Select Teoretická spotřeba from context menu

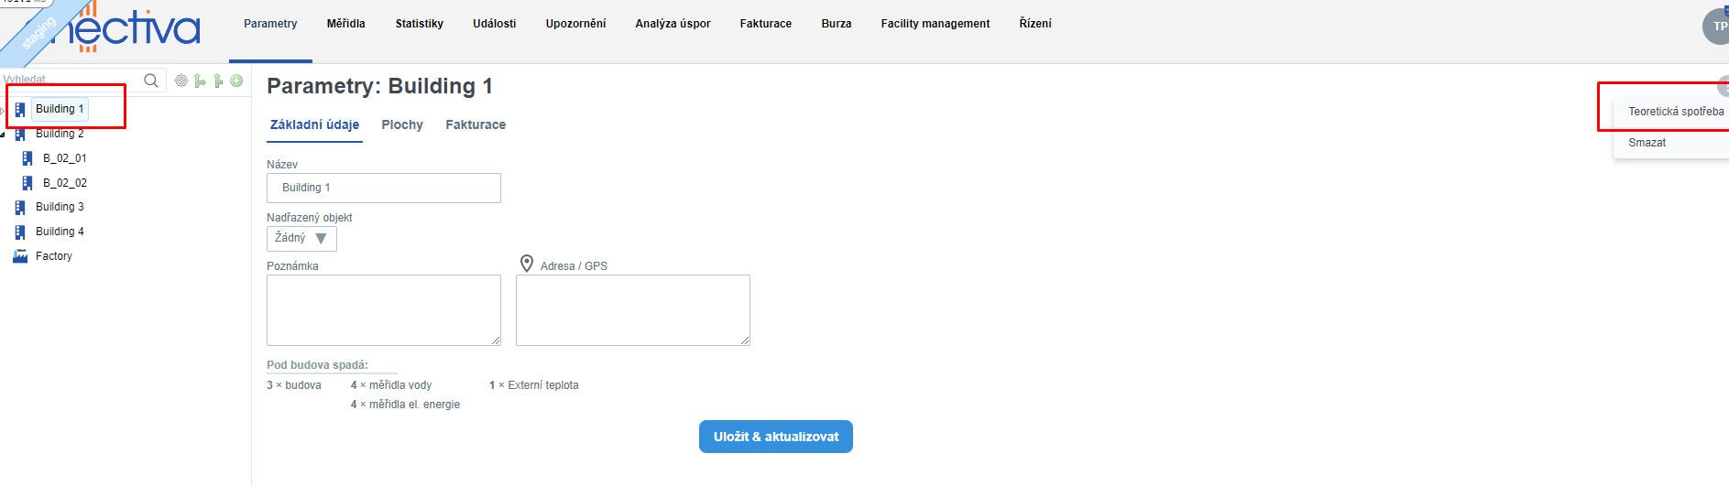pos(1675,112)
